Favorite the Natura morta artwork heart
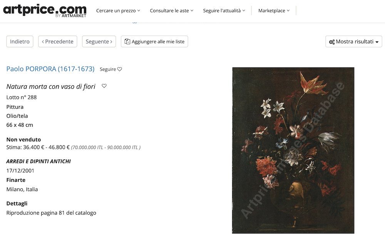 [x=104, y=86]
